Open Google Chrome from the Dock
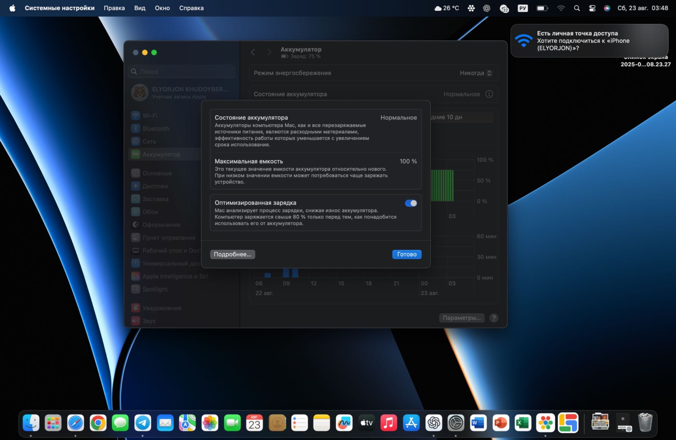 point(98,423)
